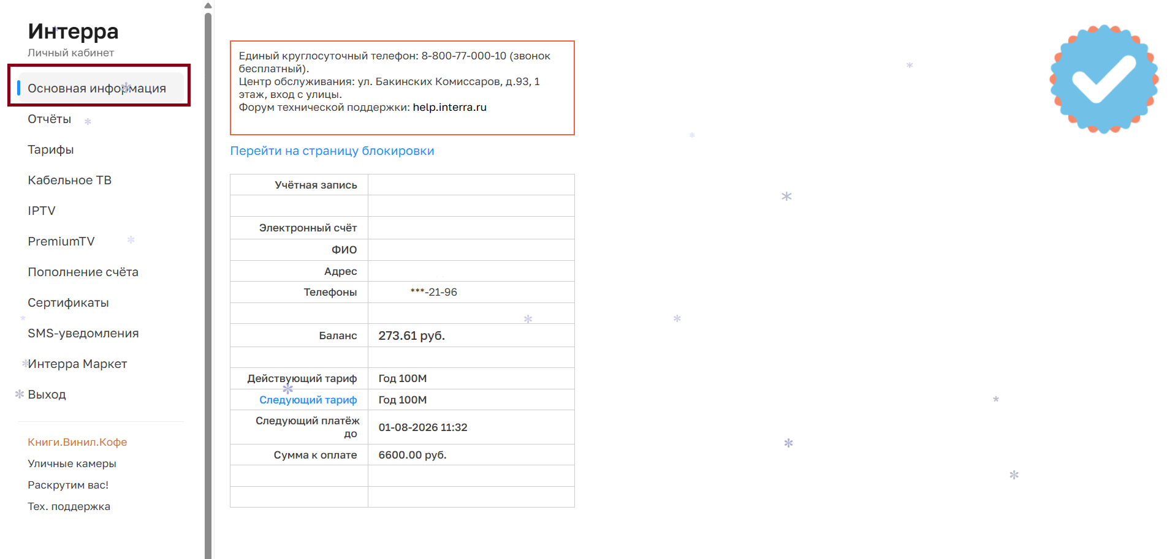Click the Интерра logo heading

click(x=73, y=31)
